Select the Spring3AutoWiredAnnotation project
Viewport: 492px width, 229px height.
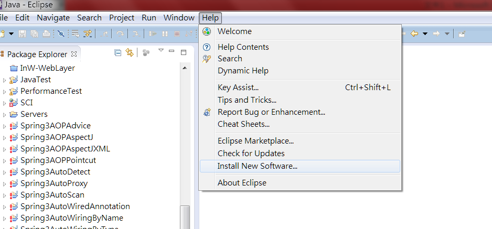coord(75,206)
